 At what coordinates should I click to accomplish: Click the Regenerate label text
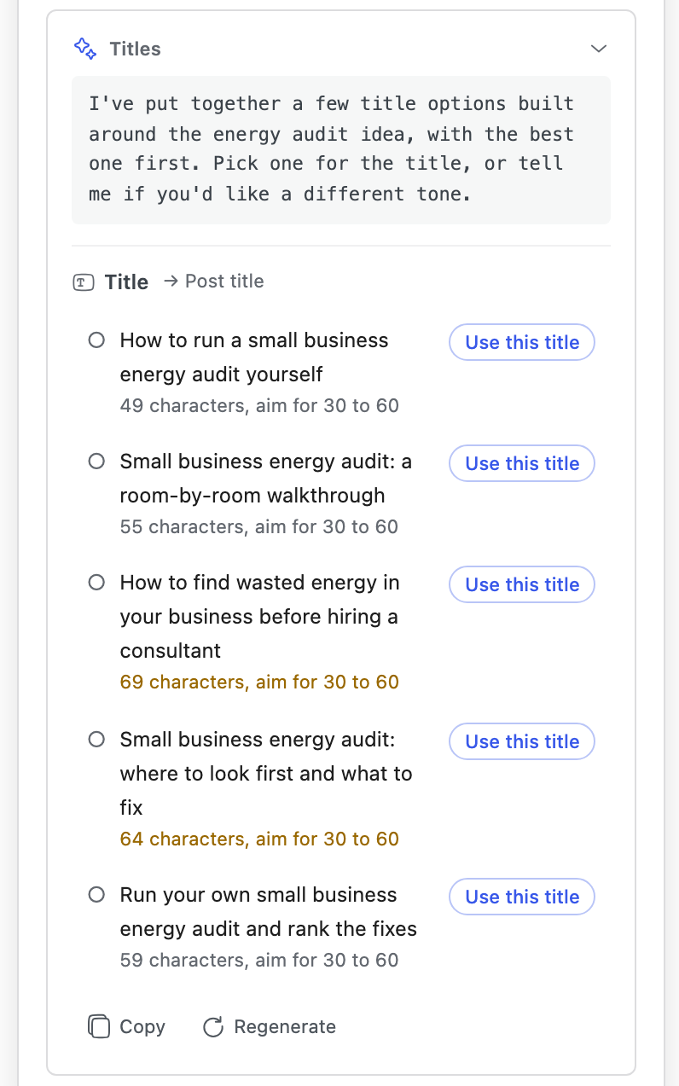pos(285,1026)
